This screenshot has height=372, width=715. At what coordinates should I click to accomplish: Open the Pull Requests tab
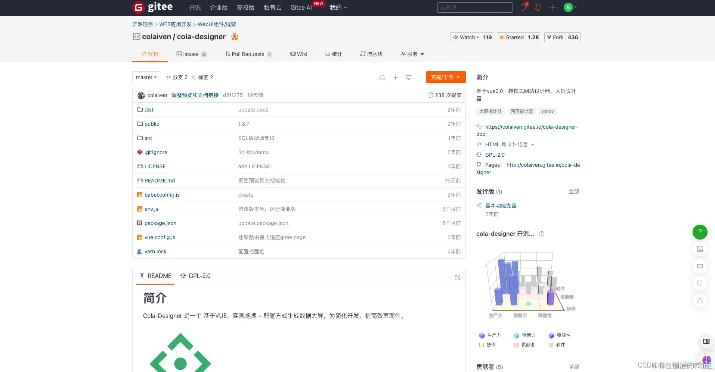coord(248,54)
